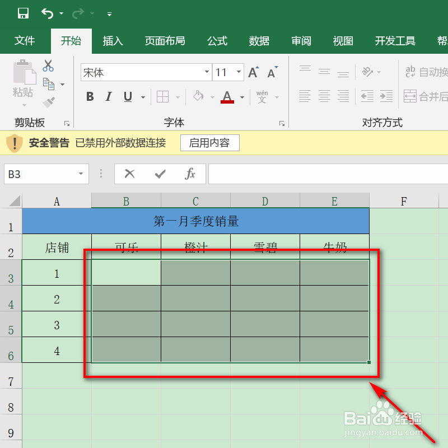The width and height of the screenshot is (448, 448).
Task: Click the Insert Function fx icon
Action: click(190, 174)
